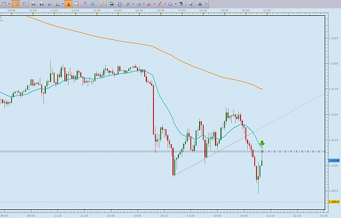Select the eraser tool

pos(191,4)
